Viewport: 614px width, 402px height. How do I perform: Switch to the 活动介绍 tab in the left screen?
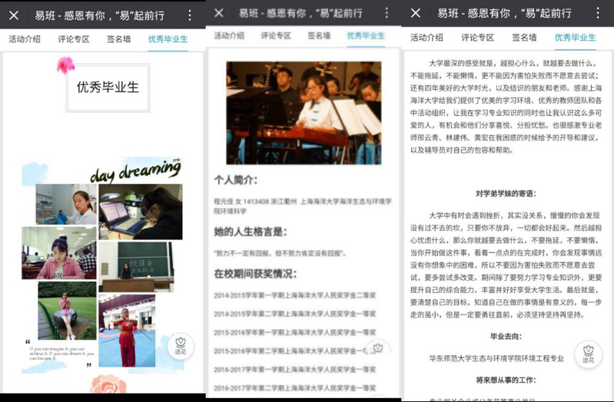[x=25, y=38]
